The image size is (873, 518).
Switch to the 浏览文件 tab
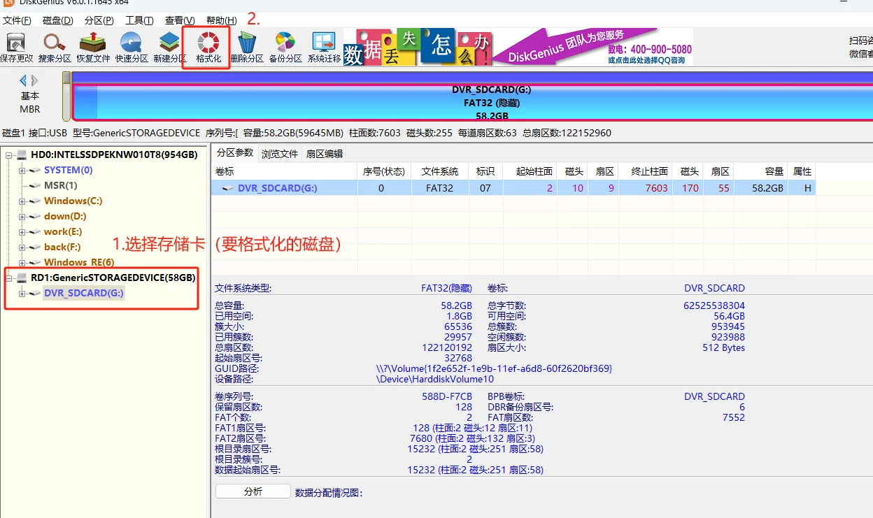coord(280,154)
